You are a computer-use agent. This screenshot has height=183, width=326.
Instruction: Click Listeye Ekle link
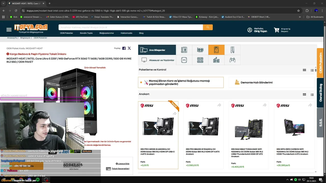(x=123, y=164)
